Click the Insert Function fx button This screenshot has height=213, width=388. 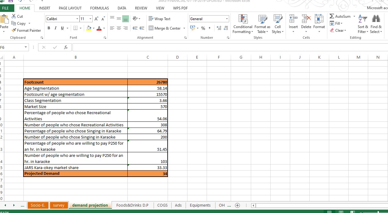[66, 47]
